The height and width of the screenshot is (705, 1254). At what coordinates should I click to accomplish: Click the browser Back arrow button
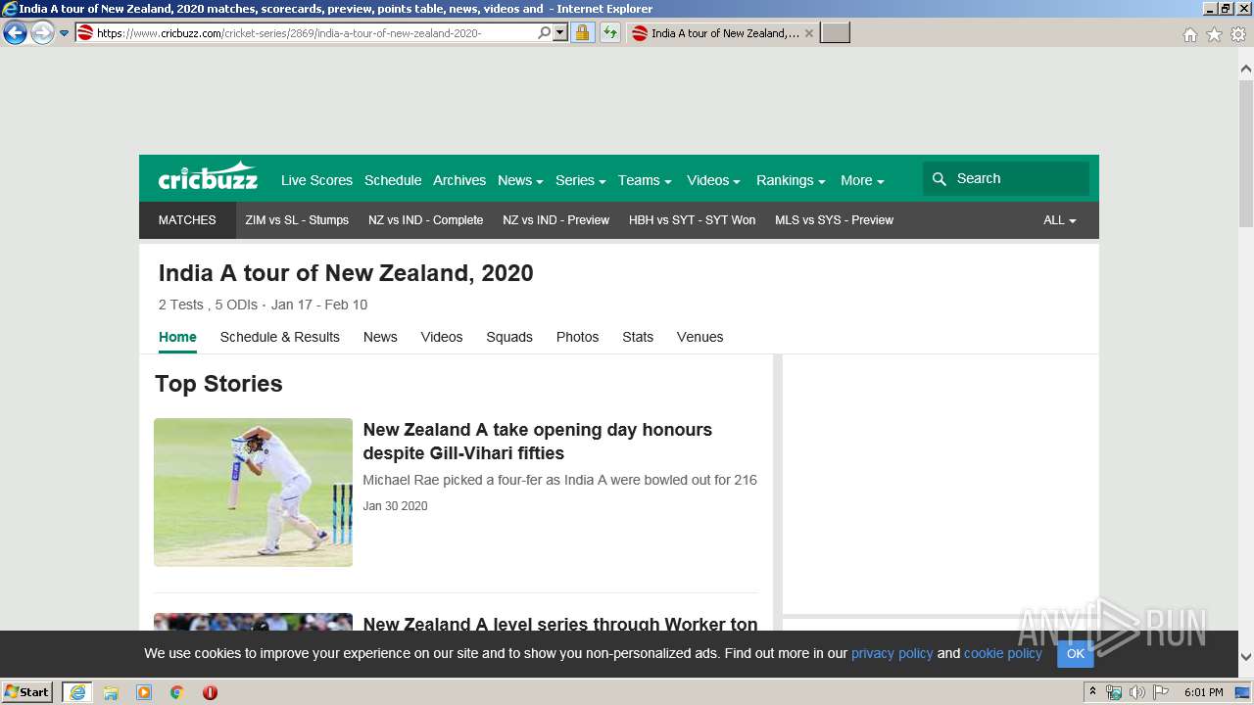[16, 33]
